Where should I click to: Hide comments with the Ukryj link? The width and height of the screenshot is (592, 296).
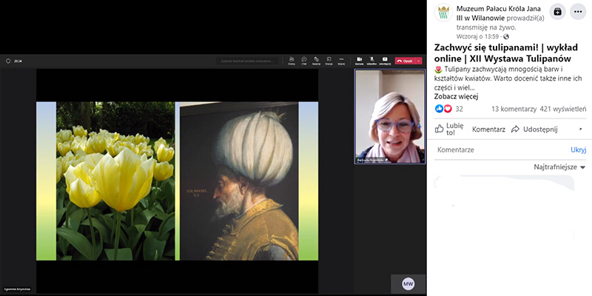(x=579, y=150)
